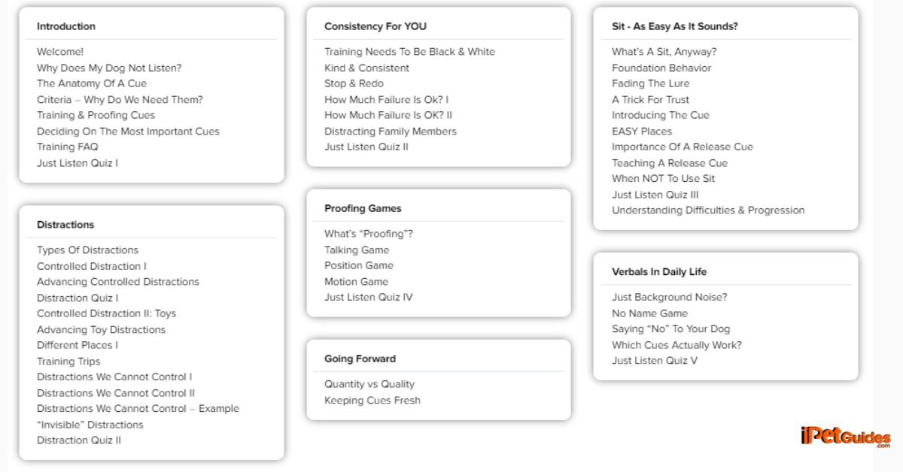Select The Anatomy Of A Cue lesson
This screenshot has width=903, height=472.
[92, 83]
